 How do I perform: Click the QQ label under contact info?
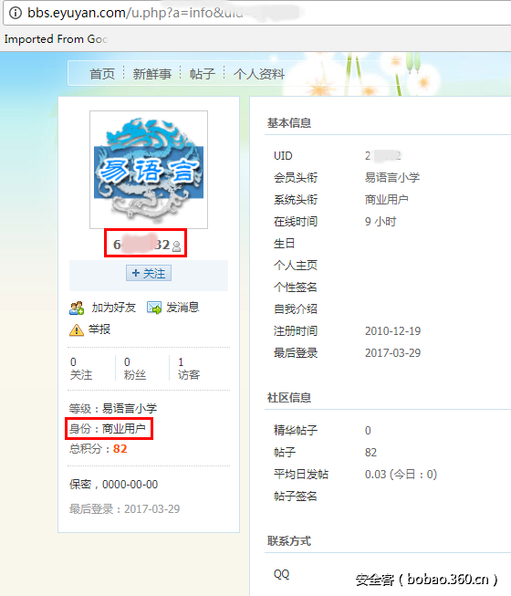click(282, 574)
